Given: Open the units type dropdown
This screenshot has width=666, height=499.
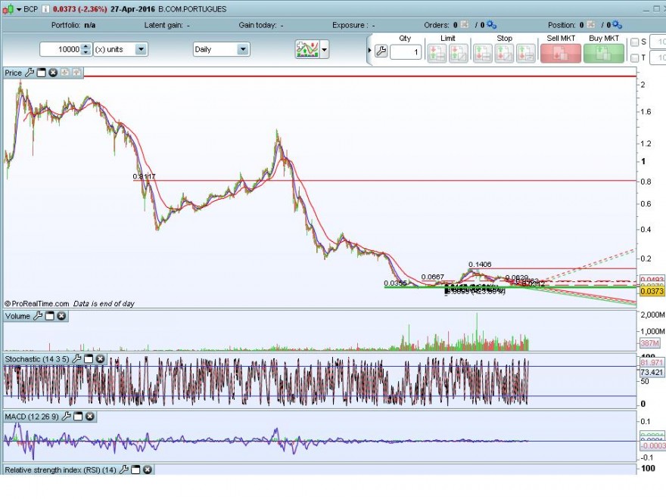Looking at the screenshot, I should 141,49.
